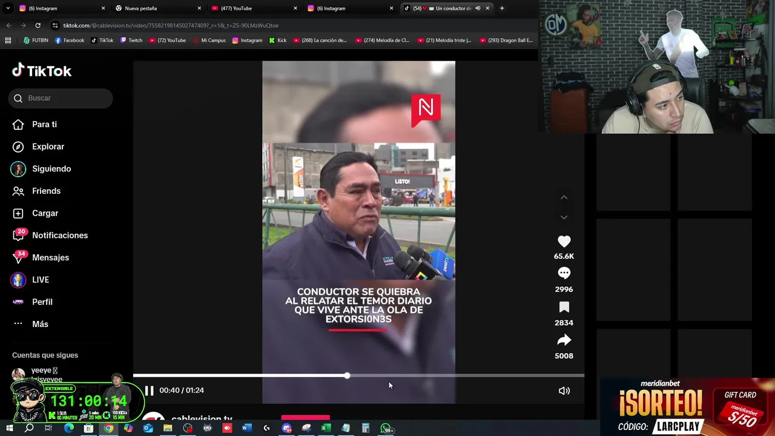Open File Explorer from taskbar

click(x=168, y=428)
